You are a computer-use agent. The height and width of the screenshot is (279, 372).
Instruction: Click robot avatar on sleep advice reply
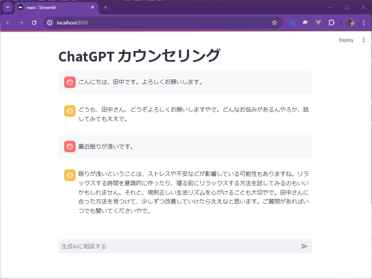point(70,175)
